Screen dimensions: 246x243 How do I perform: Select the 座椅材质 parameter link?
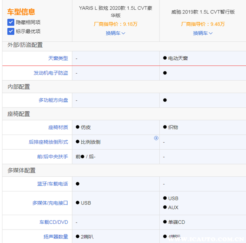(58, 127)
